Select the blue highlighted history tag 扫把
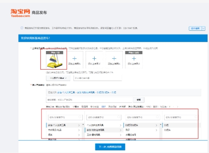 pos(103,107)
